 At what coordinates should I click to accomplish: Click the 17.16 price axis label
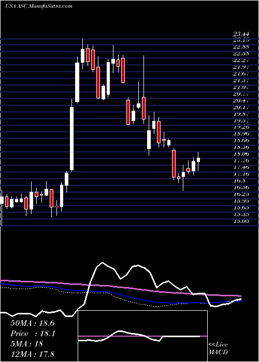click(241, 174)
